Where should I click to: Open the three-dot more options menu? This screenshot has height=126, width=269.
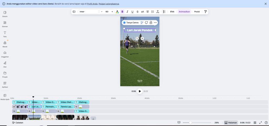pos(155,23)
